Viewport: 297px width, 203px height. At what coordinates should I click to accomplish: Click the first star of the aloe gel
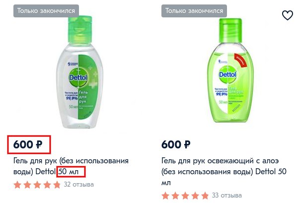point(165,196)
